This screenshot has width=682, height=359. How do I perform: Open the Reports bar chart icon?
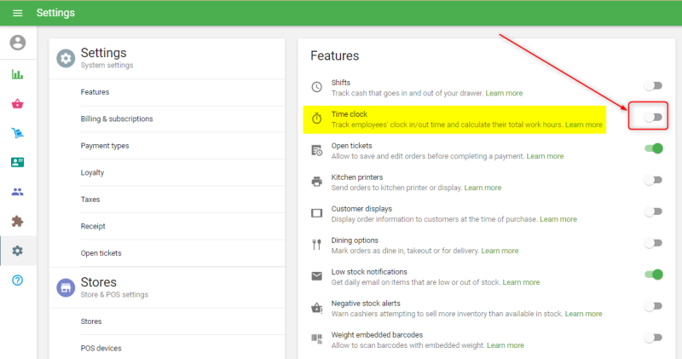coord(17,74)
